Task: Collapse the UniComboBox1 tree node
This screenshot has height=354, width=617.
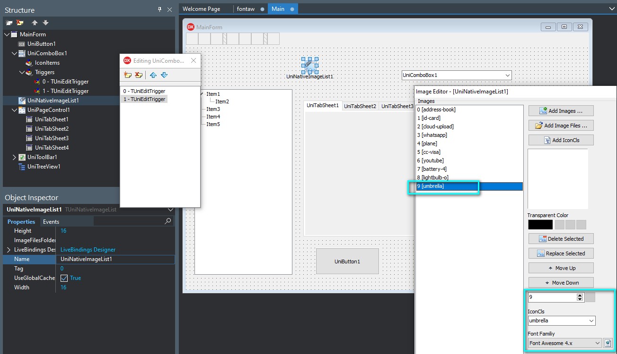Action: [14, 53]
